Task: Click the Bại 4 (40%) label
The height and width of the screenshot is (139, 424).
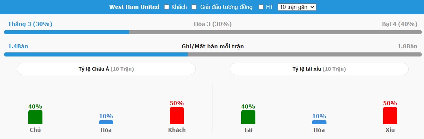Action: point(400,24)
